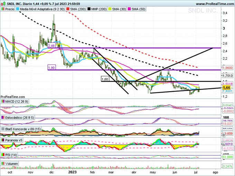This screenshot has height=176, width=235.
Task: Click the 1,2 price axis label
Action: [225, 97]
